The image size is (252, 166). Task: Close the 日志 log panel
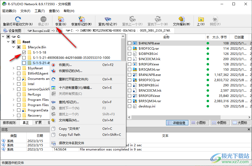(249, 129)
